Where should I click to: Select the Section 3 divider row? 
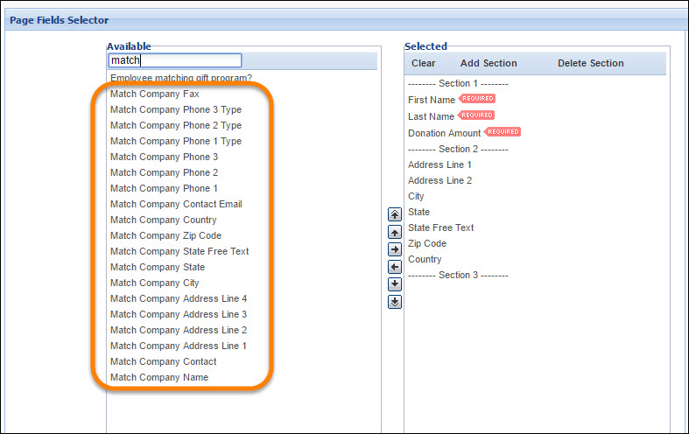click(458, 276)
